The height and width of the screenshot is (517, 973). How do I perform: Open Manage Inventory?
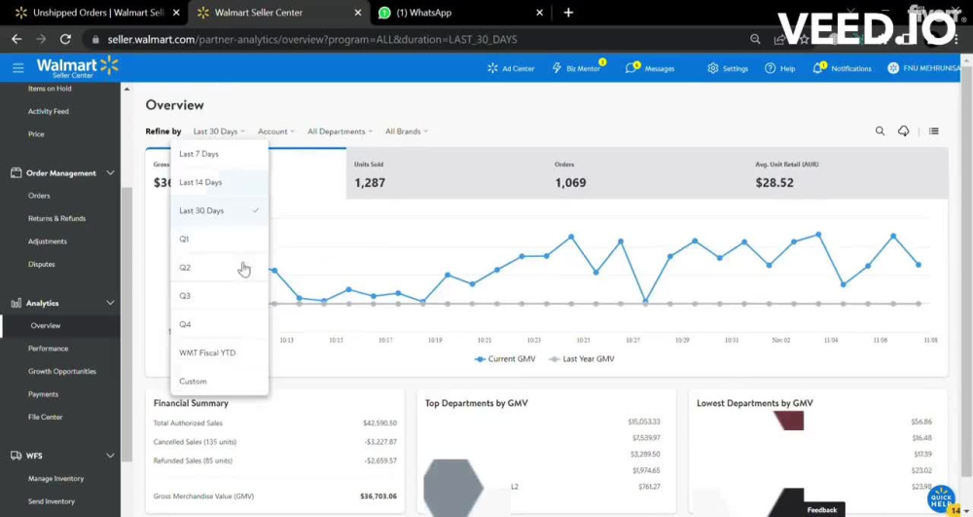55,478
